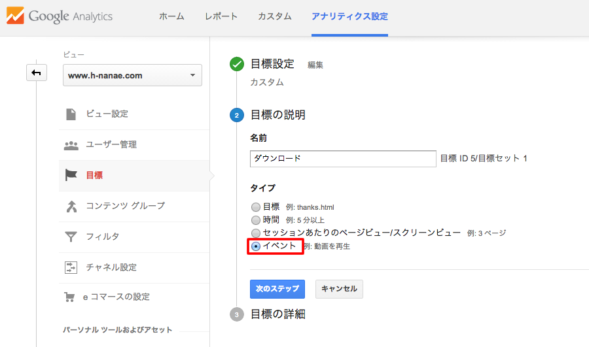This screenshot has width=589, height=347.
Task: Click the funnel icon for フィルタ
Action: point(71,237)
